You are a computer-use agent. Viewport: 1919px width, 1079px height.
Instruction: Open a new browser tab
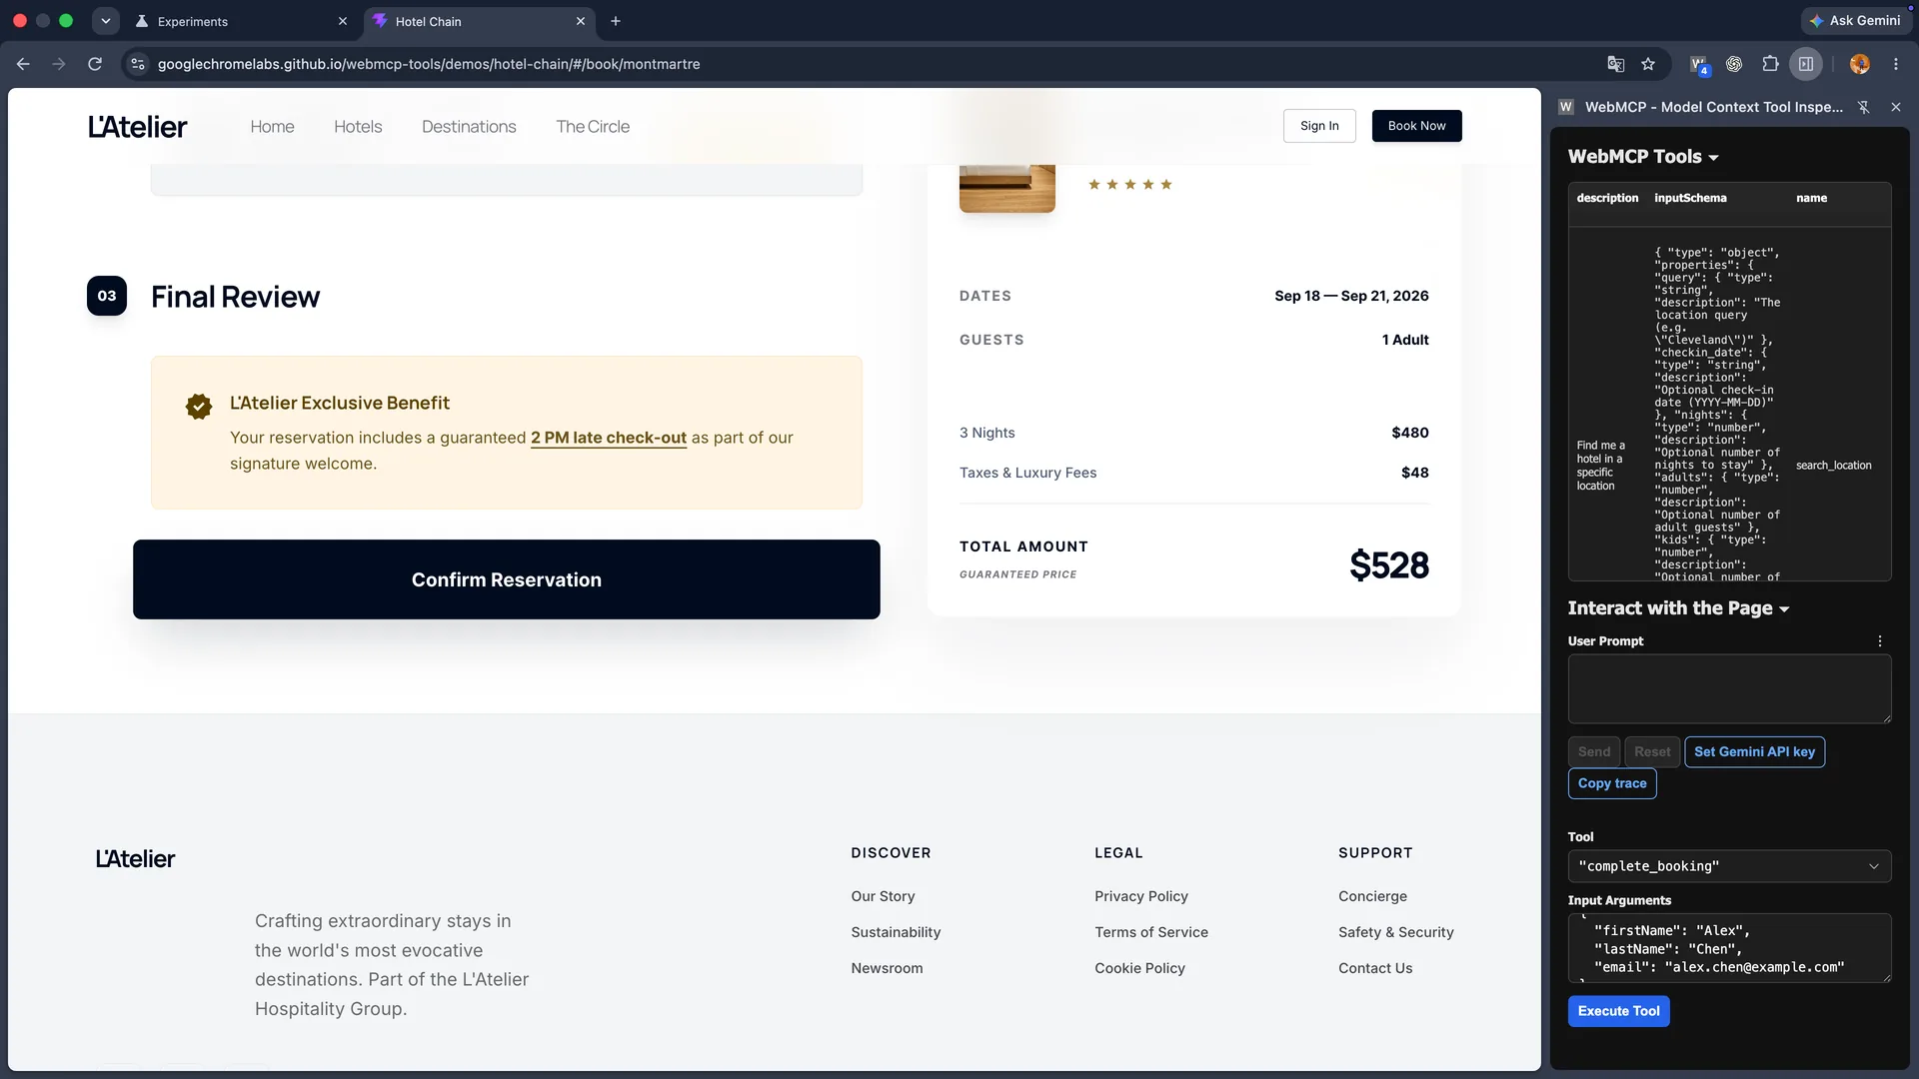click(616, 21)
